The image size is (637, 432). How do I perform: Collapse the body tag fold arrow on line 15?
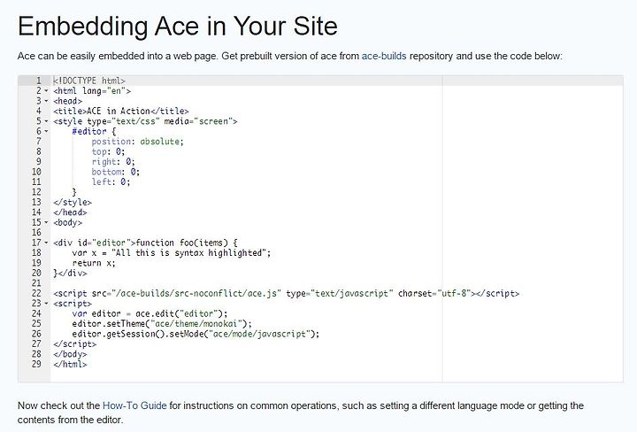tap(46, 223)
